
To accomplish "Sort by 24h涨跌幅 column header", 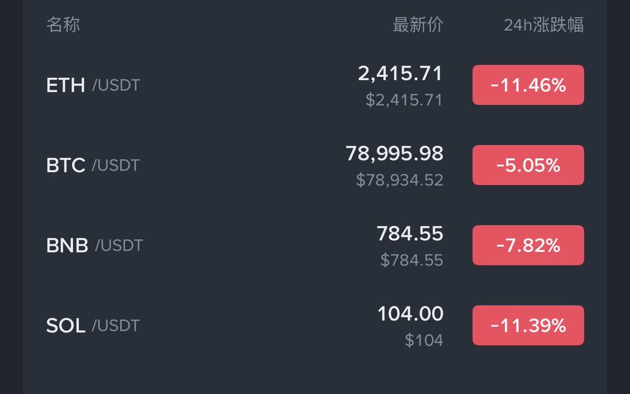I will tap(543, 25).
